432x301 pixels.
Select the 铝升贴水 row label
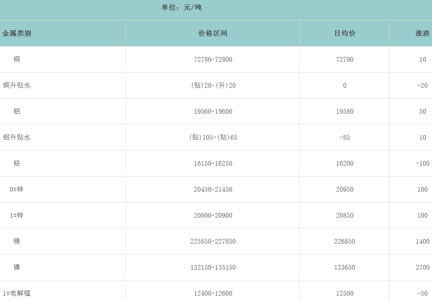pos(17,137)
